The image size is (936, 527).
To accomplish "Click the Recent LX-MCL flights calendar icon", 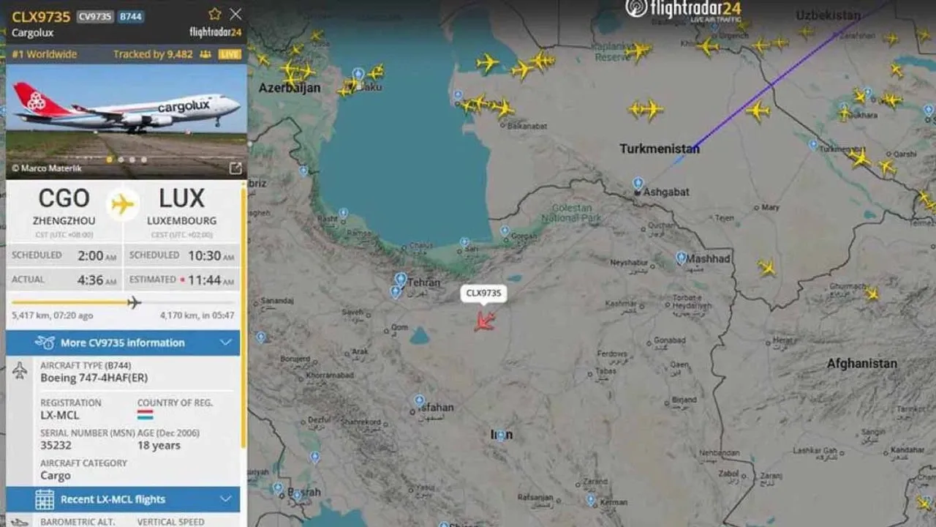I will tap(45, 499).
